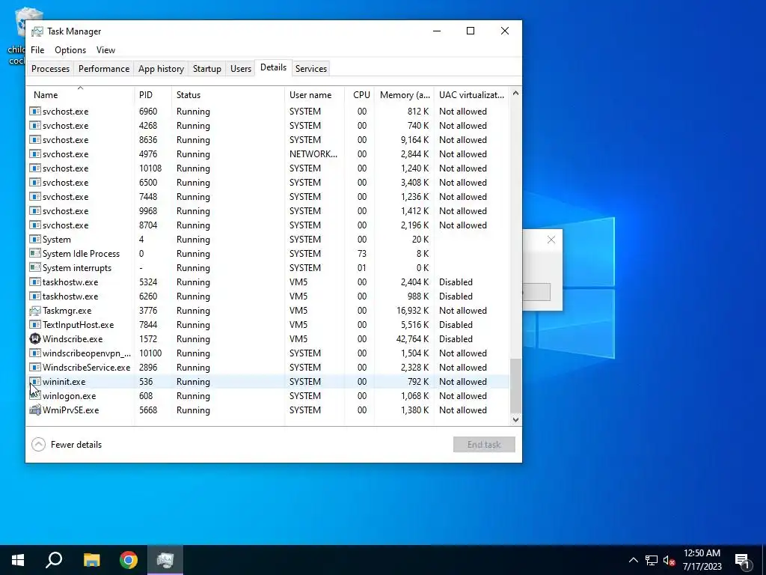Click the WindscribeService.exe process icon

(35, 367)
